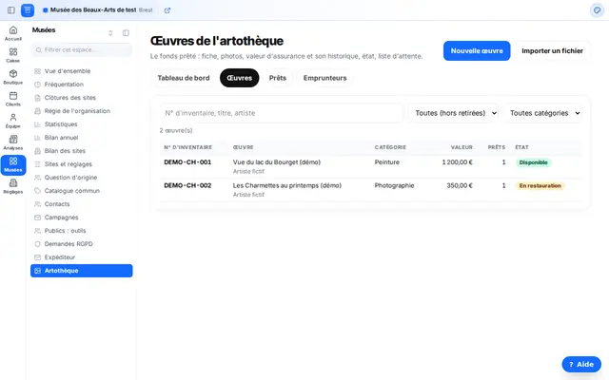
Task: Open Question d'origine in sidebar
Action: pos(82,178)
